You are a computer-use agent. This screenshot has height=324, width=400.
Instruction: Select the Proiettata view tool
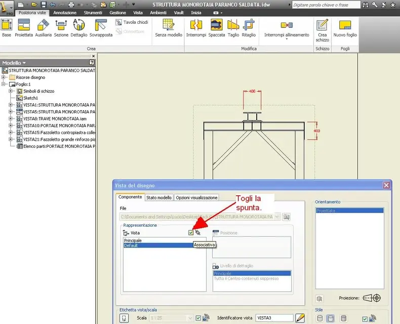click(24, 28)
